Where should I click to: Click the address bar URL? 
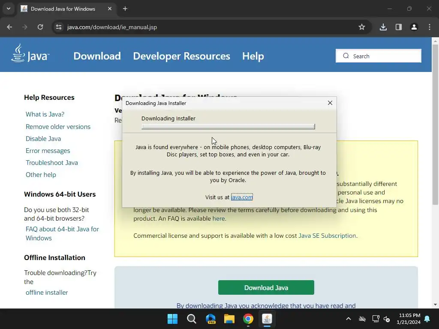[112, 27]
